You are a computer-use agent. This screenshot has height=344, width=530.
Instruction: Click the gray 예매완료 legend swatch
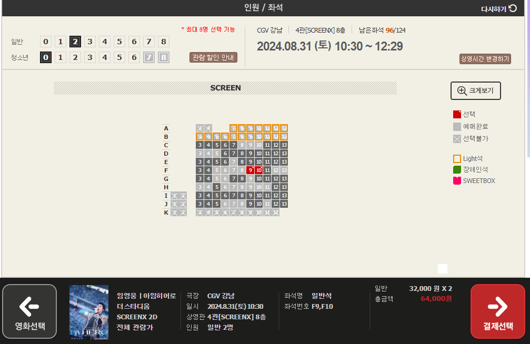click(457, 127)
